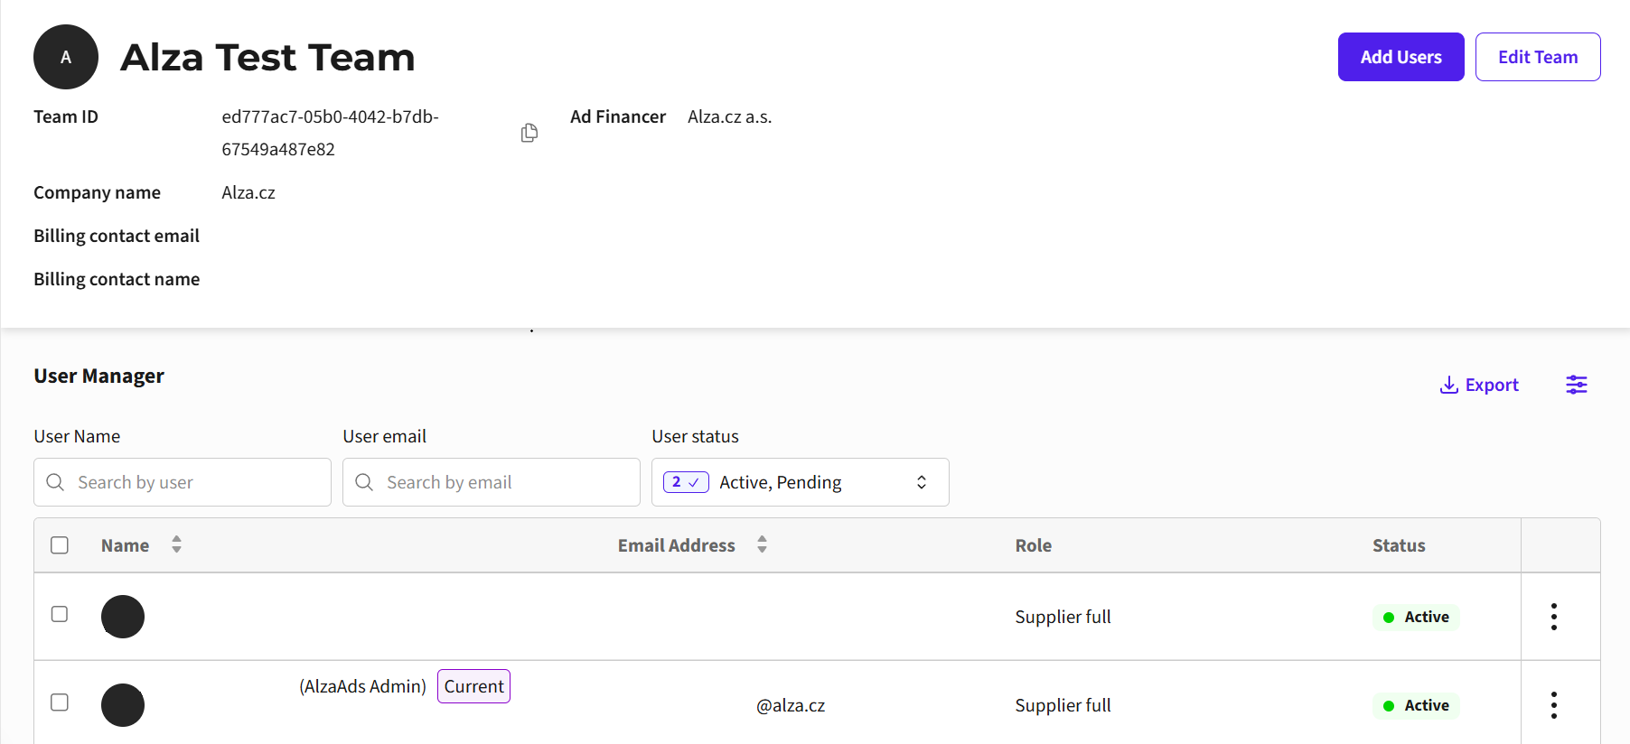Click the Active status of the first user
Viewport: 1630px width, 744px height.
(1416, 617)
